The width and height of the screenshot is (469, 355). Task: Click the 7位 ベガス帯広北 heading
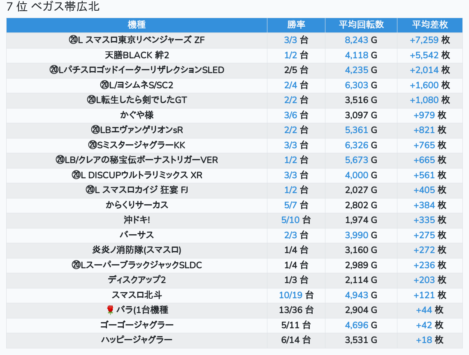pyautogui.click(x=53, y=7)
